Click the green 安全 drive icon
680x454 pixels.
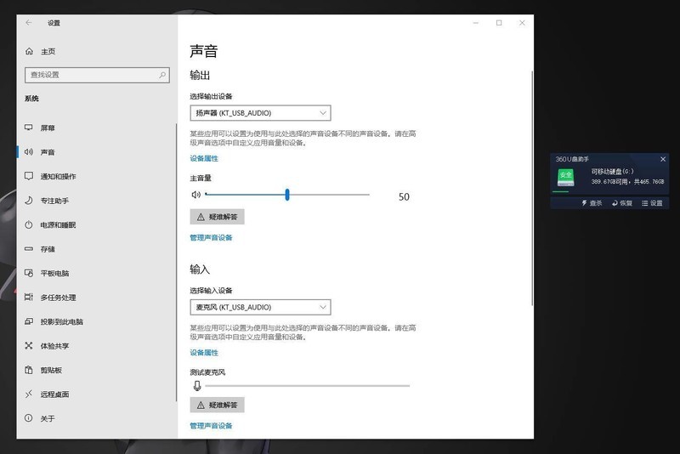pos(565,177)
